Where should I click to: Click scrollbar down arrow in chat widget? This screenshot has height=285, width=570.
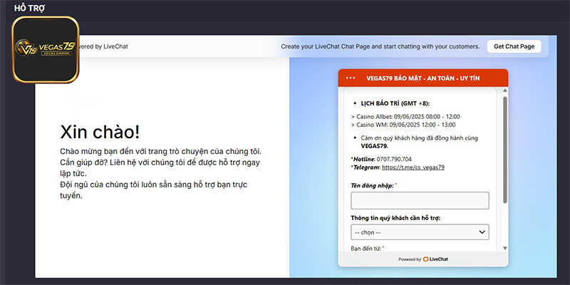tap(504, 247)
